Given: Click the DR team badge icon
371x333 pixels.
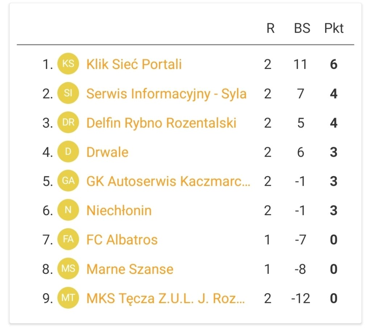Looking at the screenshot, I should (x=68, y=122).
